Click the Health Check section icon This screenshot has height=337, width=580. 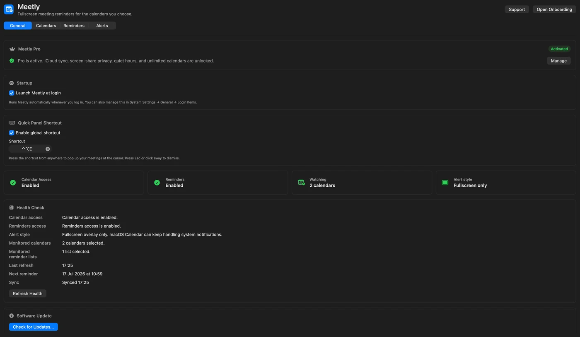tap(12, 208)
